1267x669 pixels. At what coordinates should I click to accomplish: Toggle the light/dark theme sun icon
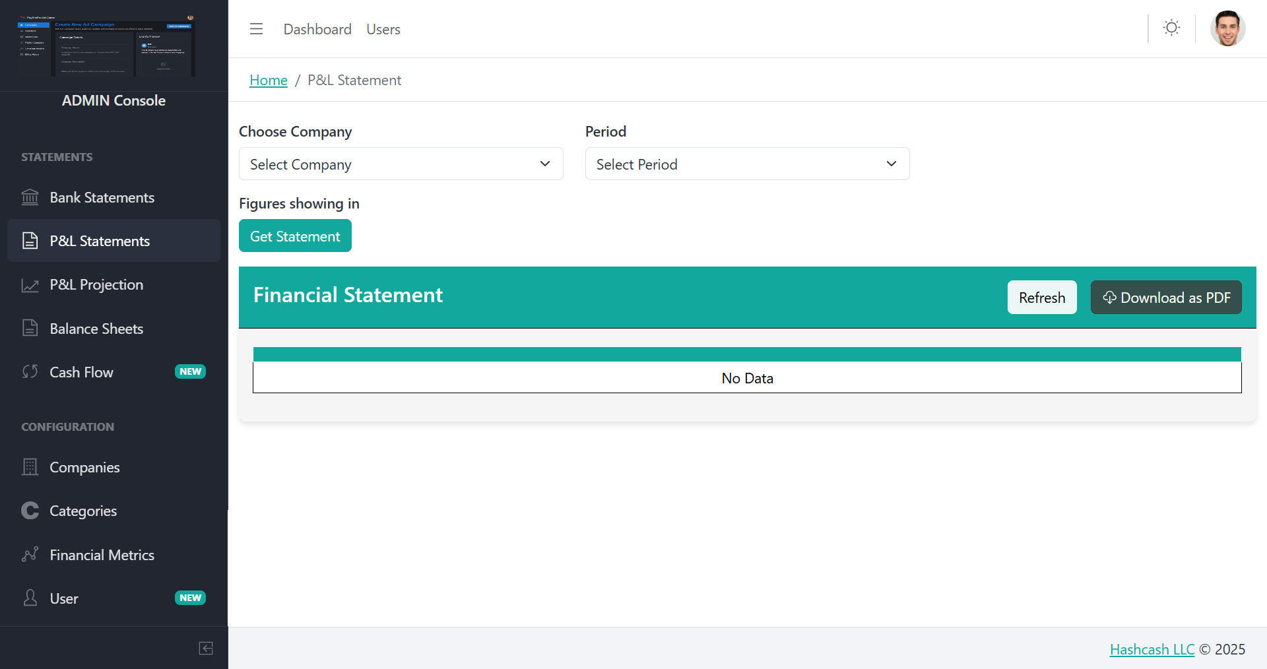[1171, 28]
